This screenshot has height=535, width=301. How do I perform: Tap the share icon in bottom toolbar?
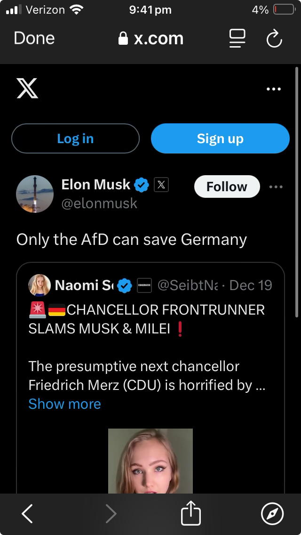(x=191, y=514)
